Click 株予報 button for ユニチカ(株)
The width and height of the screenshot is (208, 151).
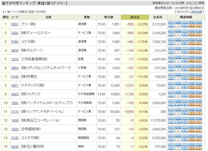pyautogui.click(x=171, y=140)
